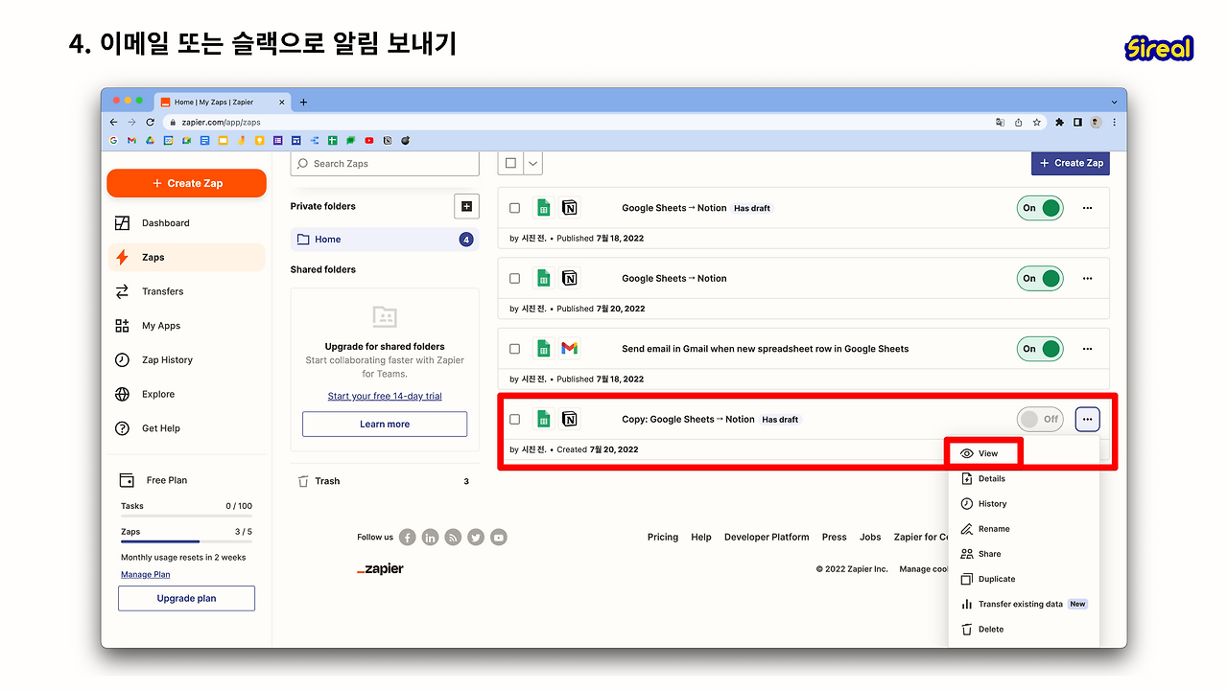Open Transfers via its arrows icon
Screen dimensions: 1228x690
[122, 291]
